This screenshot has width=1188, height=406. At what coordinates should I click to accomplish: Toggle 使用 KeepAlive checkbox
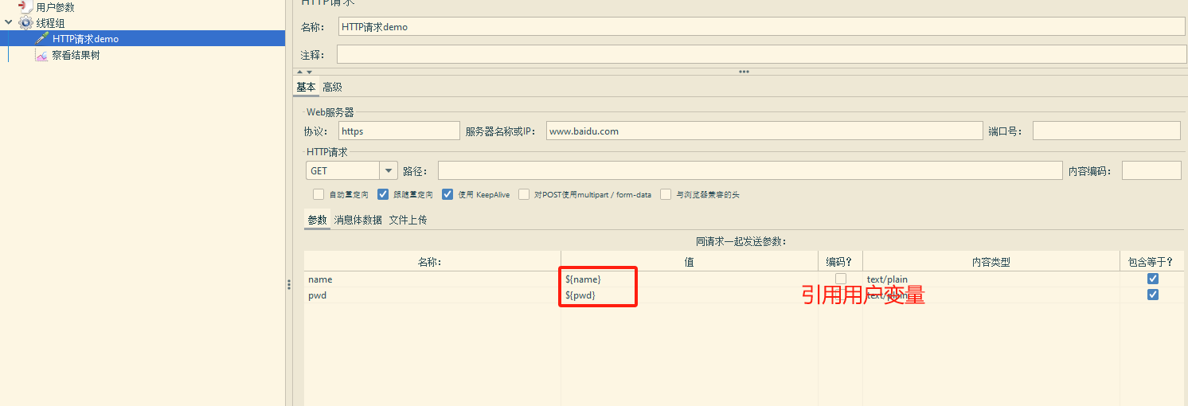point(447,194)
